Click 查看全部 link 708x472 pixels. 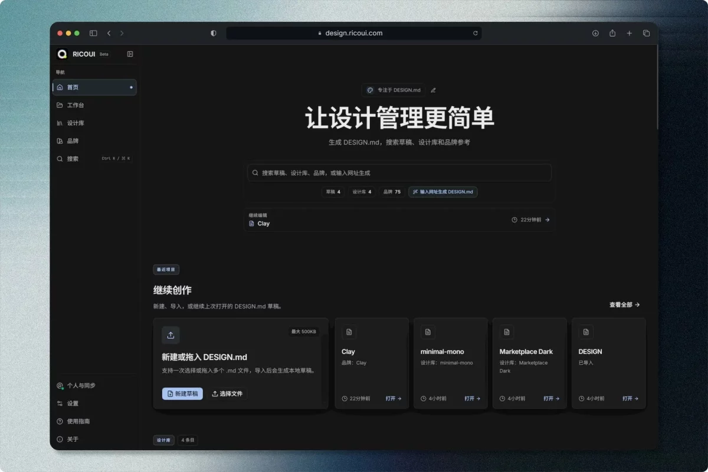(x=624, y=305)
